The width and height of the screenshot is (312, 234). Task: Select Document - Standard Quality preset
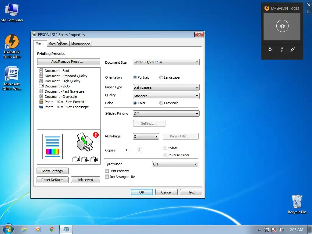click(66, 76)
